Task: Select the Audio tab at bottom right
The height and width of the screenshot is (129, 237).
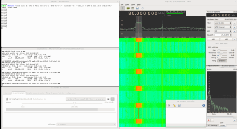Action: (x=222, y=126)
